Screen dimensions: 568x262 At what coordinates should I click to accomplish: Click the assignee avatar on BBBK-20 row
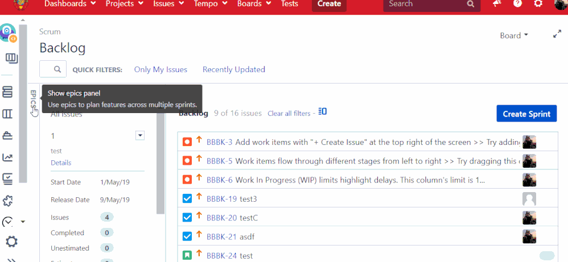pos(529,218)
